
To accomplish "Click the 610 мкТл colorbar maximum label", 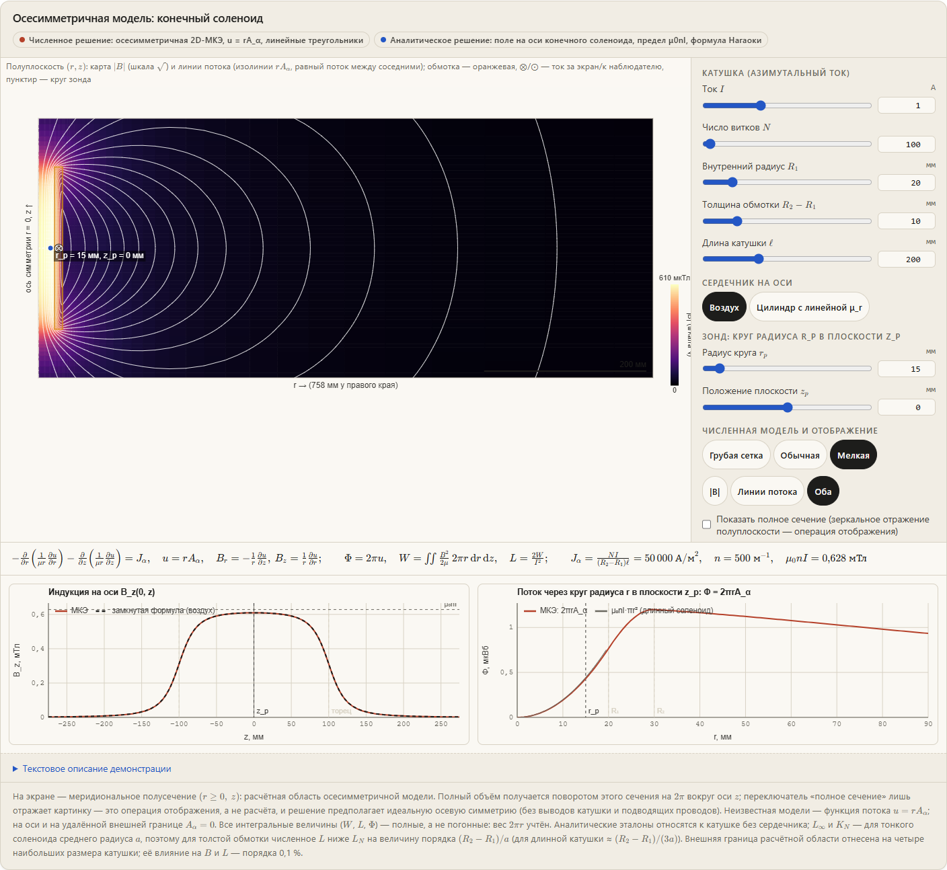I will (x=674, y=278).
